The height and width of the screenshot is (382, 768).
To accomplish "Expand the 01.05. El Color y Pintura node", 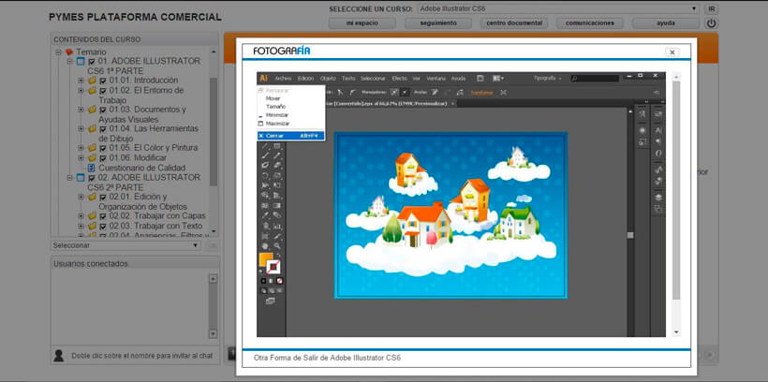I will (x=81, y=147).
